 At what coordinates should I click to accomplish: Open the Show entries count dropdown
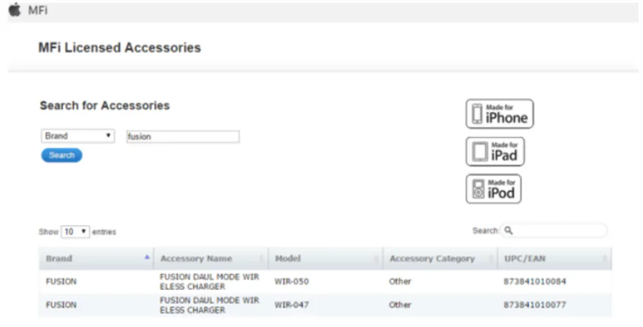coord(75,232)
